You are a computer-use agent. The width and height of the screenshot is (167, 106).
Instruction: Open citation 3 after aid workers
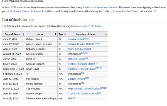click(154, 11)
